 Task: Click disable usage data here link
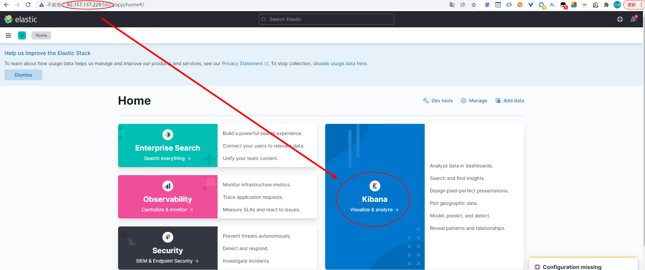340,63
